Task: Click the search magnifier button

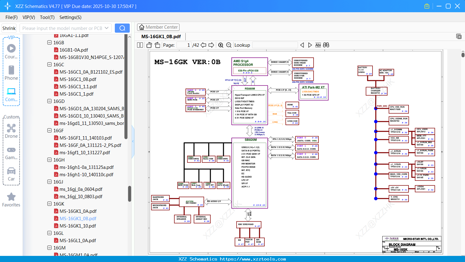Action: [122, 28]
